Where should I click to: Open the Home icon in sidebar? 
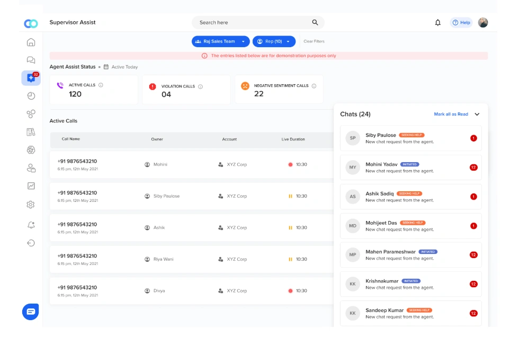(x=31, y=42)
